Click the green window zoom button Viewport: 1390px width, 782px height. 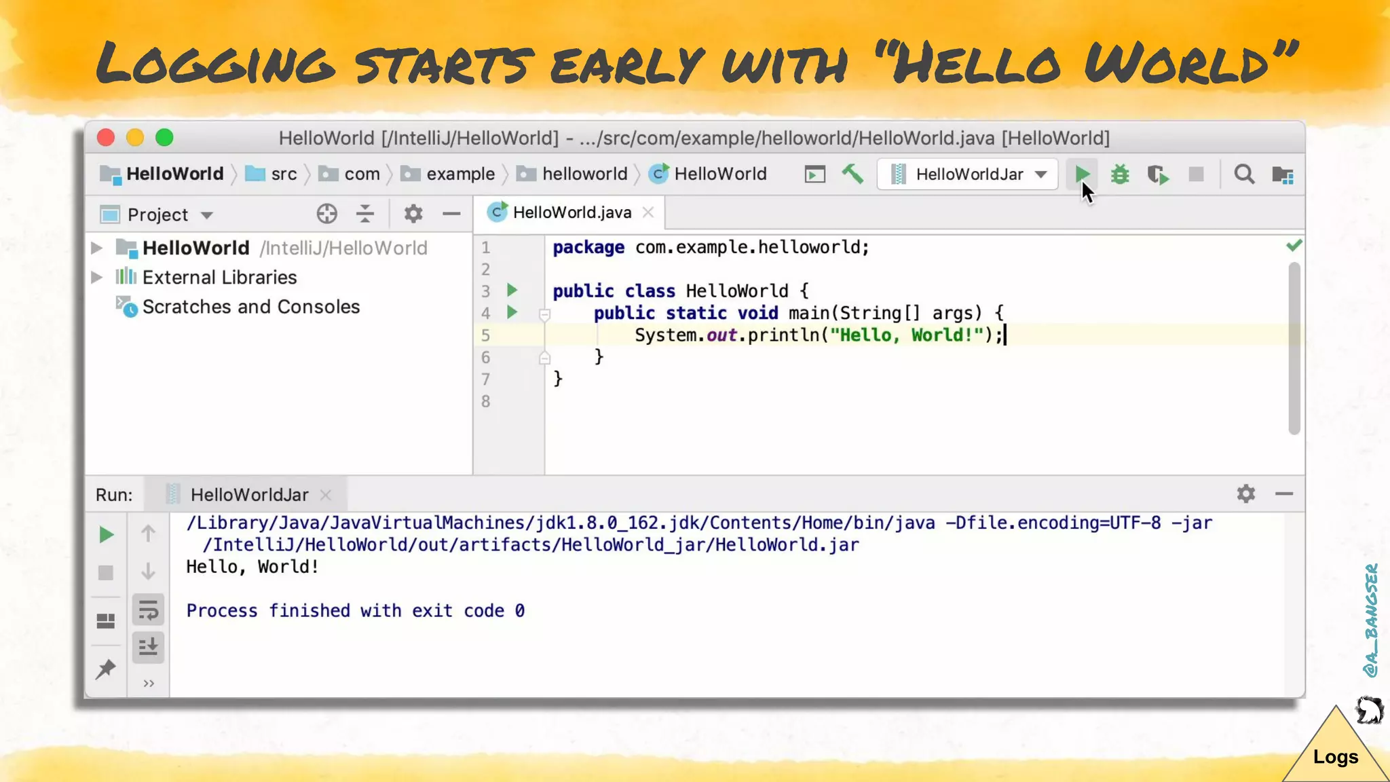coord(164,138)
